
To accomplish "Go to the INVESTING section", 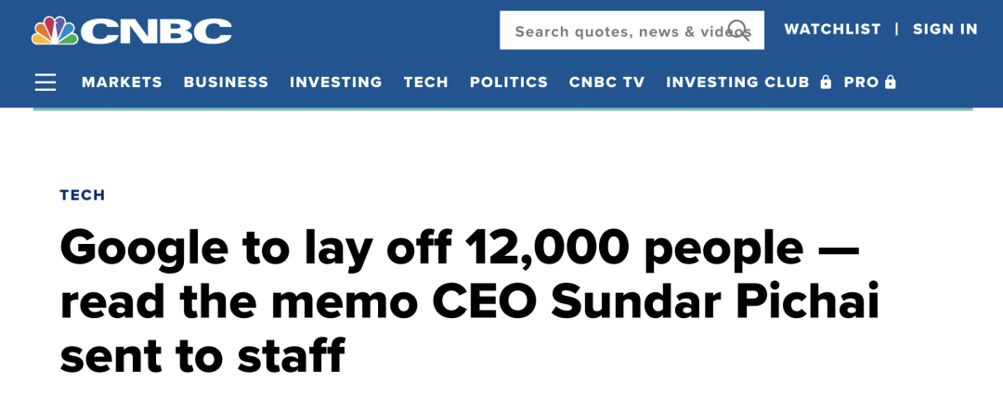I will pos(335,83).
